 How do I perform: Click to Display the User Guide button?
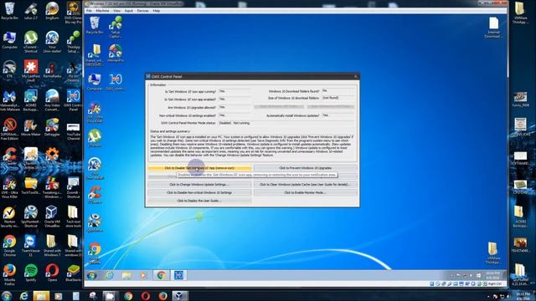199,201
